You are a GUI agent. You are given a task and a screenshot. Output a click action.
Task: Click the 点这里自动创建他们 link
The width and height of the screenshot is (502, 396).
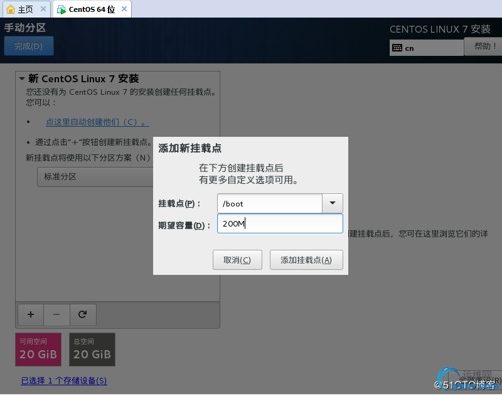point(97,122)
